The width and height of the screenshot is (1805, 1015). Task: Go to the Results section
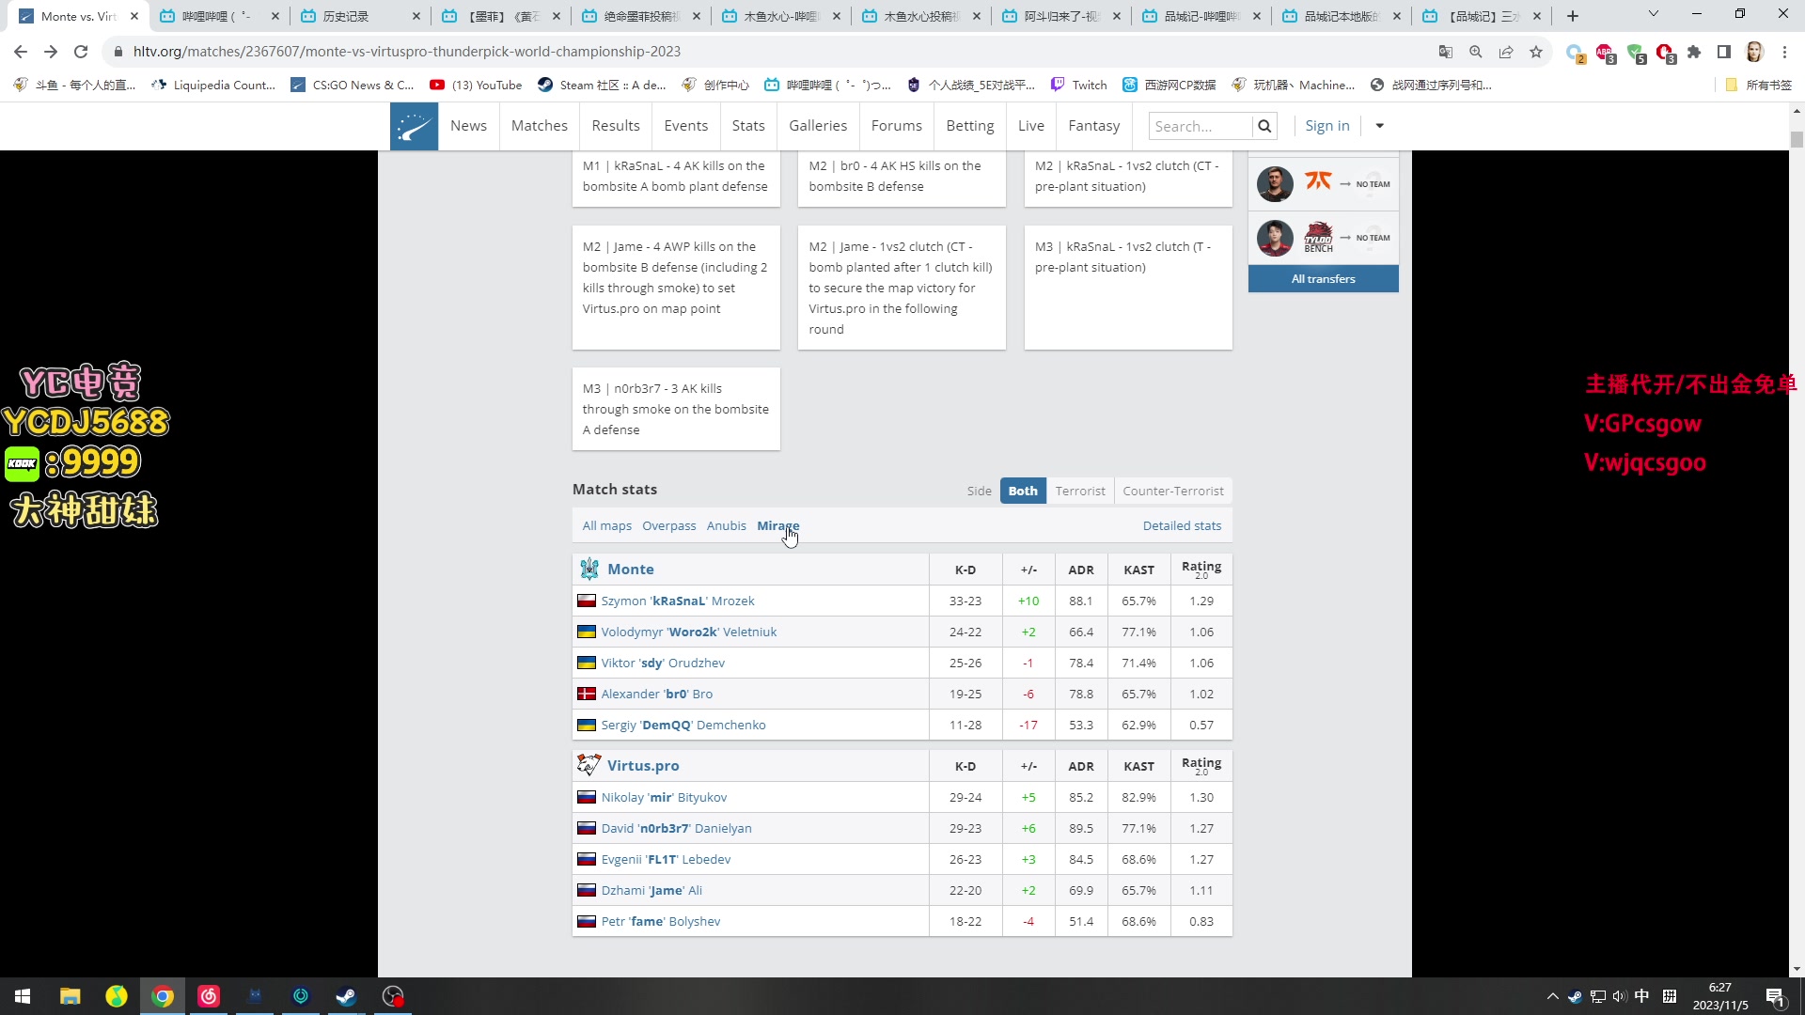point(616,126)
